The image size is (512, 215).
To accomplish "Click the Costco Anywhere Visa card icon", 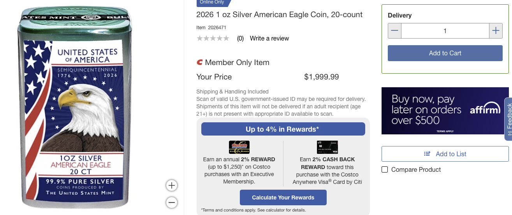I will (327, 147).
